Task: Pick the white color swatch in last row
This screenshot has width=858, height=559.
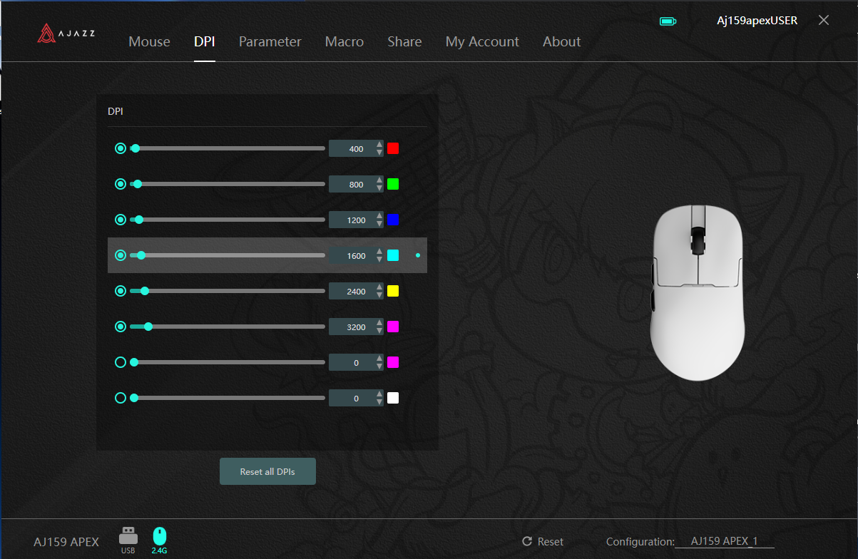Action: coord(393,398)
